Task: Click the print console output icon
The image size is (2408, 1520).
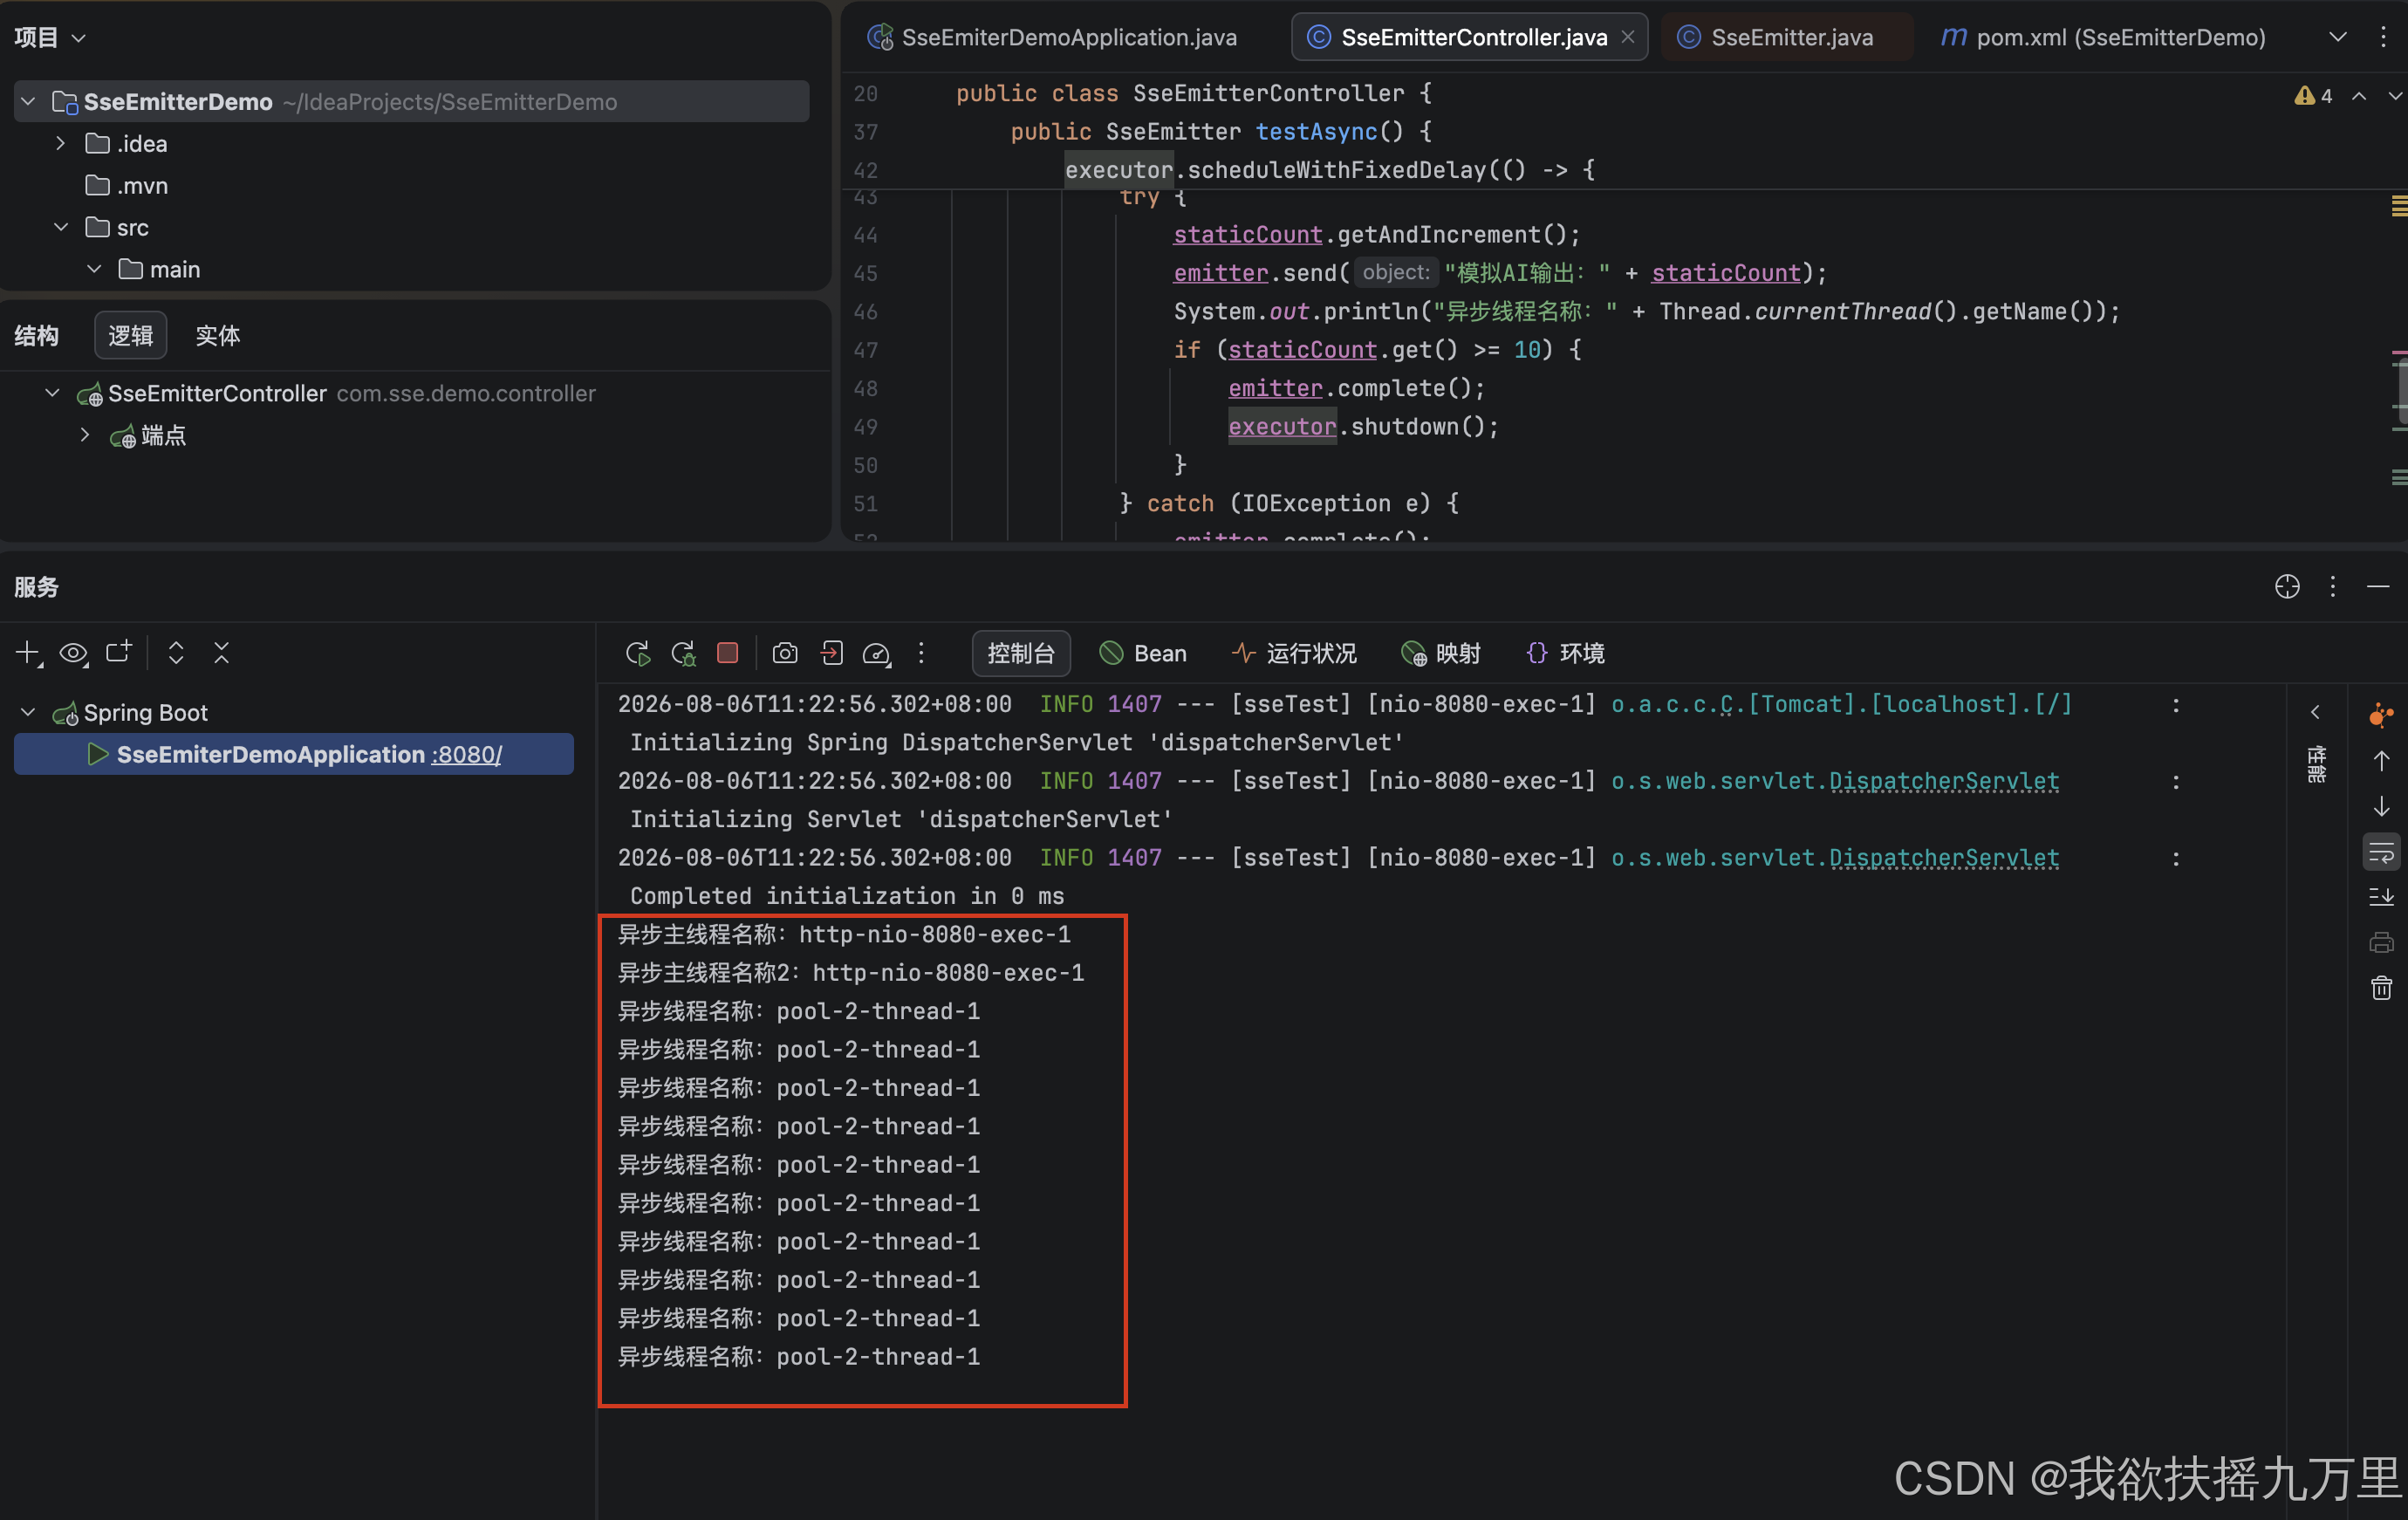Action: click(2381, 942)
